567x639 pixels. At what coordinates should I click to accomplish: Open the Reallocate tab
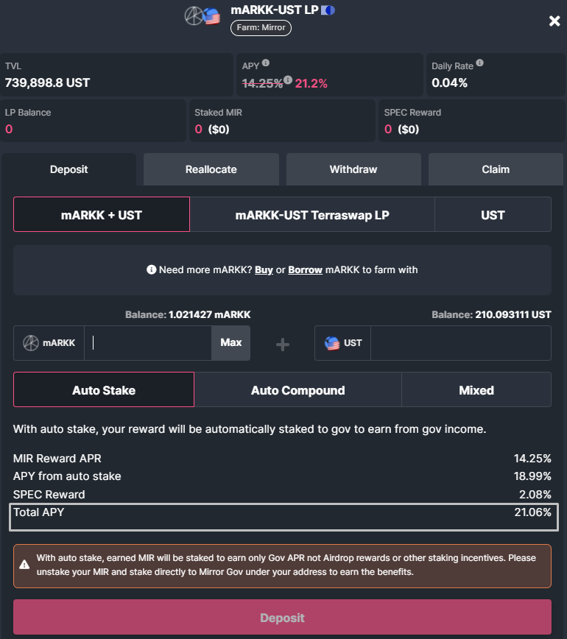click(211, 169)
